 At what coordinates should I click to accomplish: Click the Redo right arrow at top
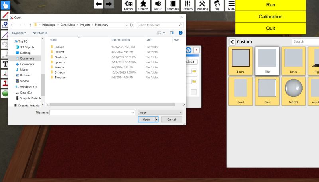click(x=109, y=4)
